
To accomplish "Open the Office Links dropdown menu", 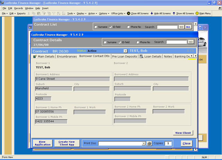I will pyautogui.click(x=118, y=14).
